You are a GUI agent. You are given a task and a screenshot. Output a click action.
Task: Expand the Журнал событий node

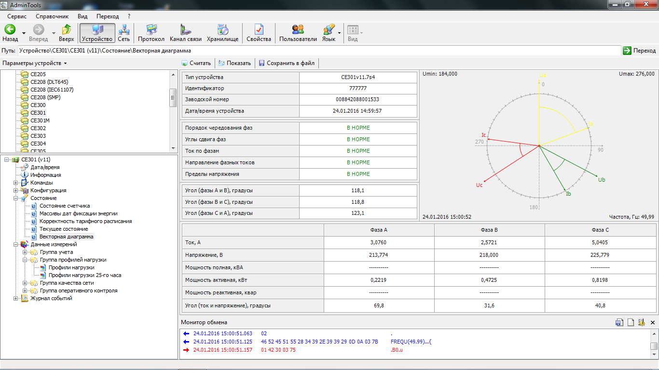coord(16,298)
